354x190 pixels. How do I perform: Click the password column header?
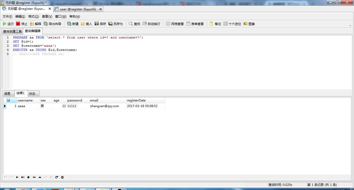tap(78, 100)
